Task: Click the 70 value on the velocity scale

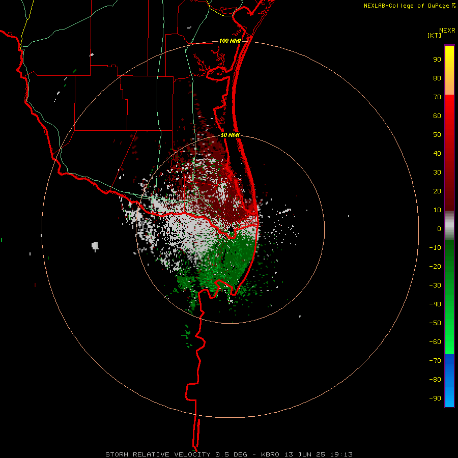Action: point(437,97)
